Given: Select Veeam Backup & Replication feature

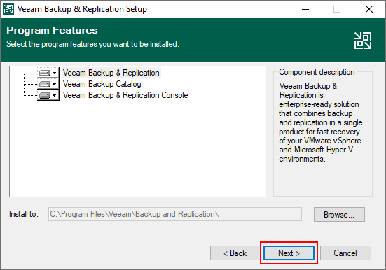Looking at the screenshot, I should pyautogui.click(x=111, y=73).
